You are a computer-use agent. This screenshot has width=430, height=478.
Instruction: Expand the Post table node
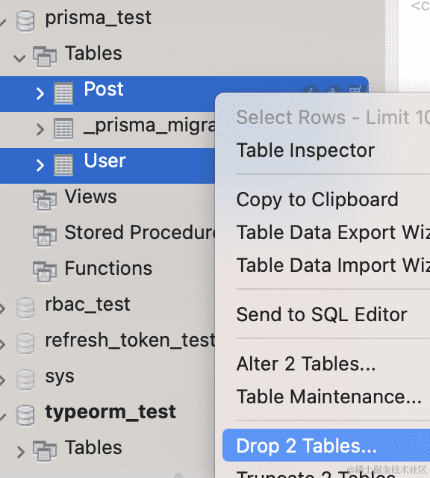click(40, 93)
